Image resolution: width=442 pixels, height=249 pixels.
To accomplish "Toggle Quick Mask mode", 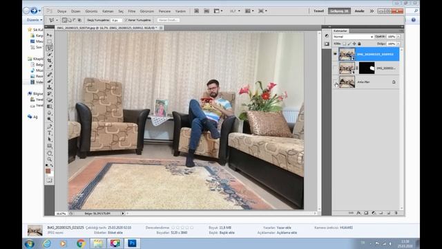I will pos(49,181).
